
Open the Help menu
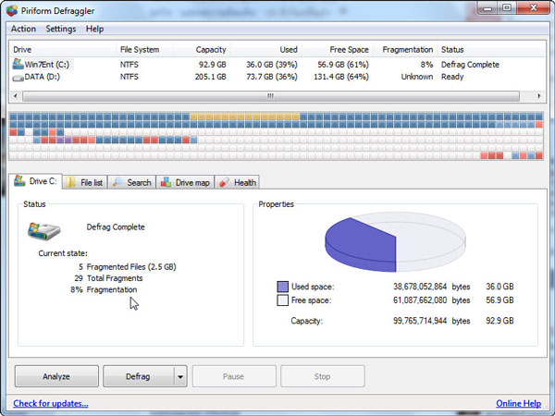94,29
